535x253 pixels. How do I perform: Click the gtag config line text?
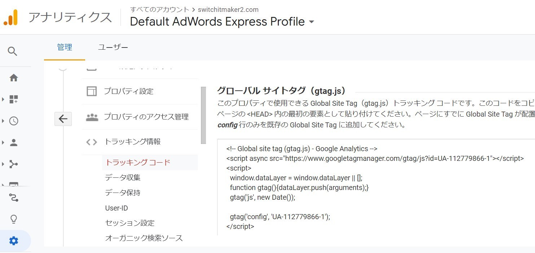[x=280, y=217]
